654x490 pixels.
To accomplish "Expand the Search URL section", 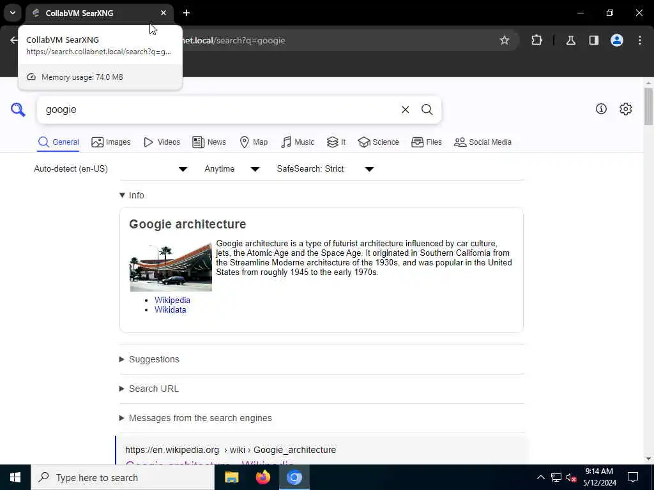I will click(149, 389).
